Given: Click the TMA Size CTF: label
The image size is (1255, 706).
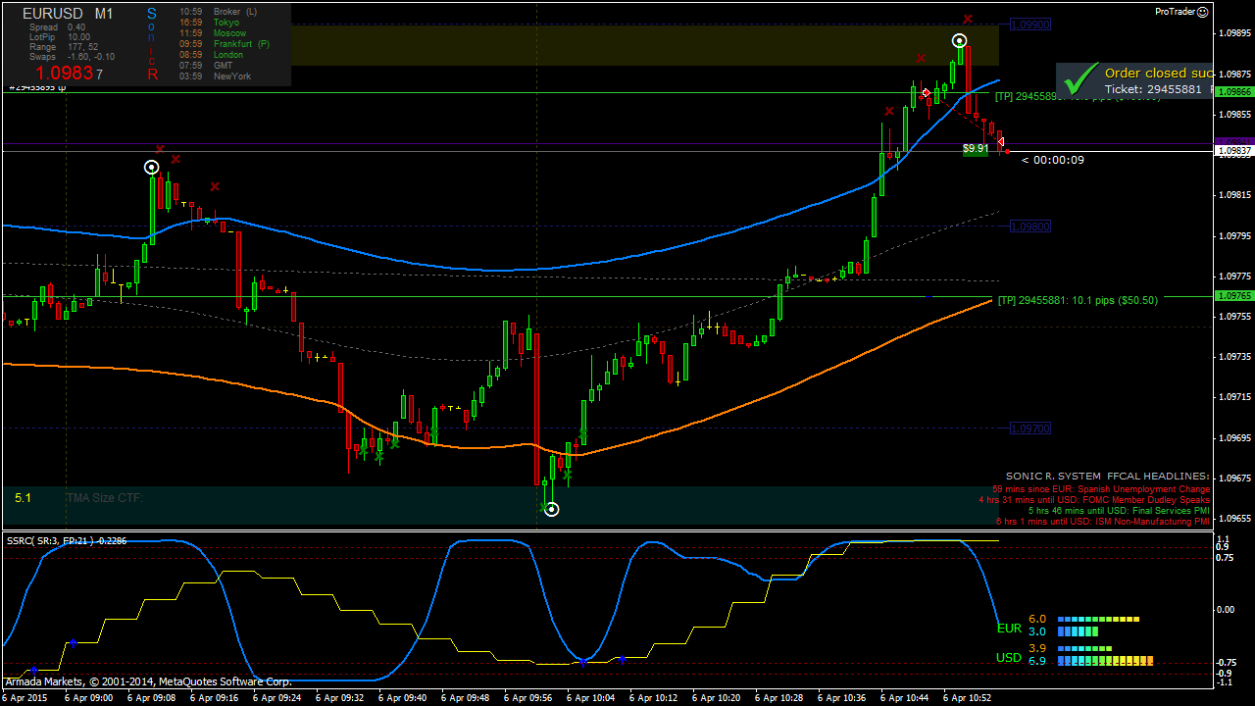Looking at the screenshot, I should coord(105,498).
